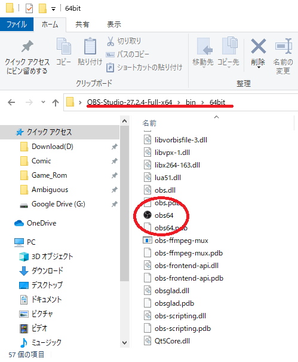
Task: Click bin in the address breadcrumb
Action: pyautogui.click(x=191, y=102)
